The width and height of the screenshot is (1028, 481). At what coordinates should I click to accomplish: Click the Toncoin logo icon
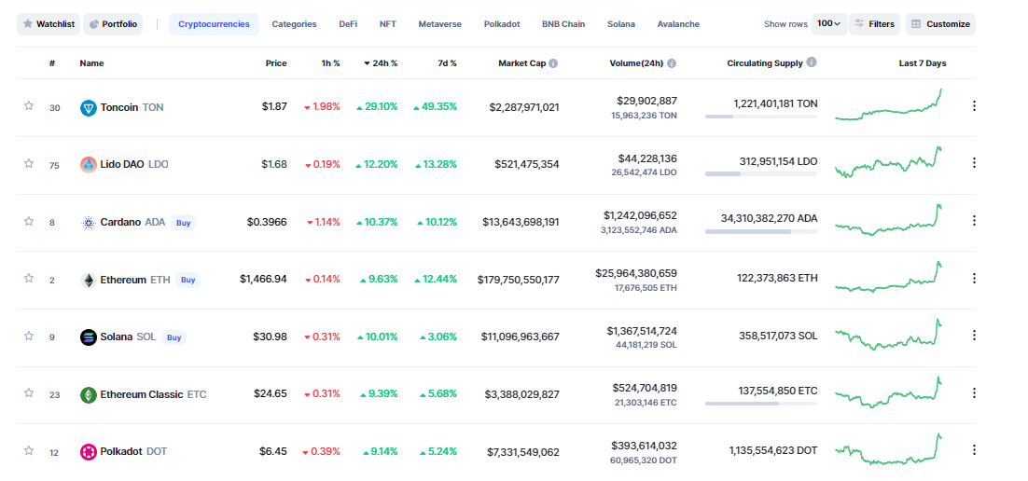(x=89, y=107)
